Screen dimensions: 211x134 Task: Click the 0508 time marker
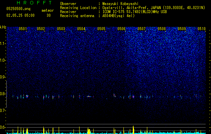click(162, 29)
